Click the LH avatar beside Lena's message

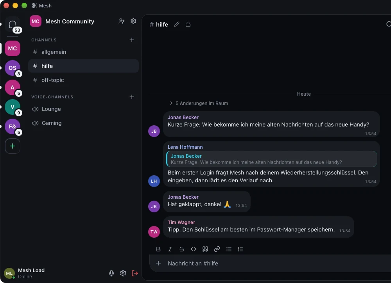tap(154, 181)
